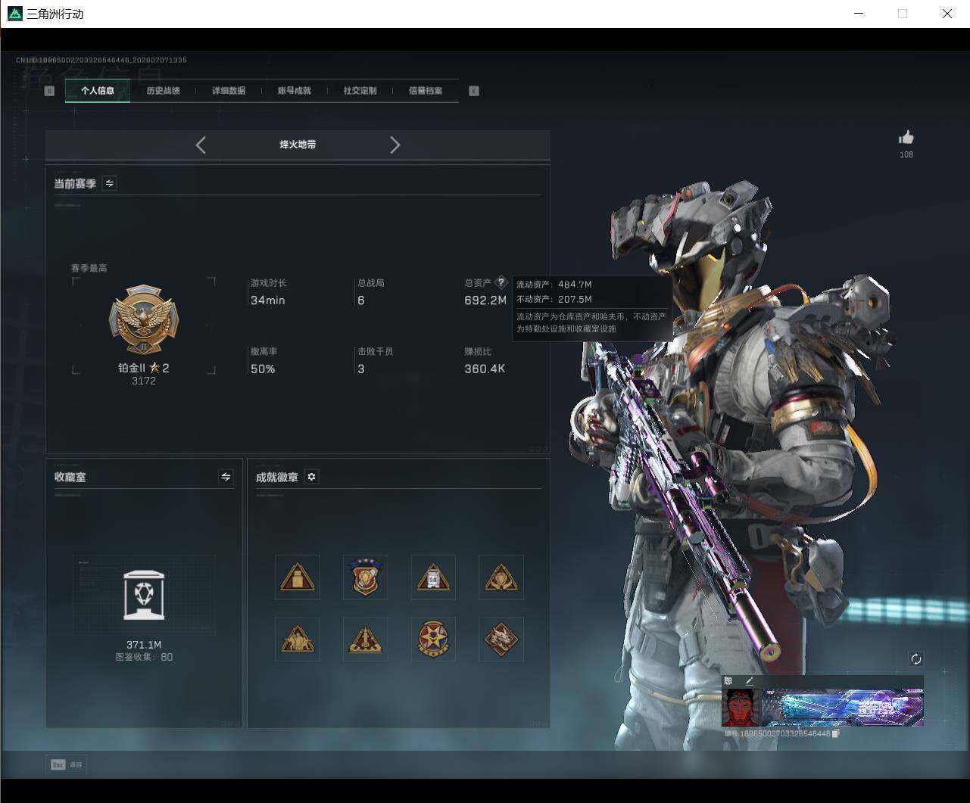The width and height of the screenshot is (970, 803).
Task: Click the edit nickname pencil icon
Action: click(749, 681)
